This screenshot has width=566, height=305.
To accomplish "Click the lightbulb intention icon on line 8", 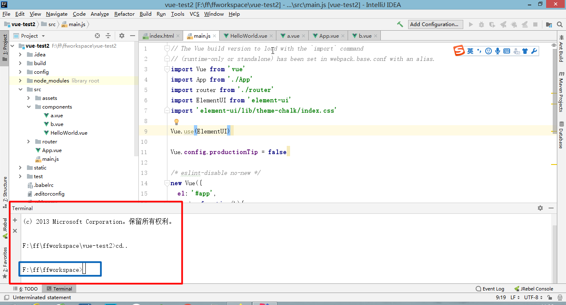I will 176,122.
